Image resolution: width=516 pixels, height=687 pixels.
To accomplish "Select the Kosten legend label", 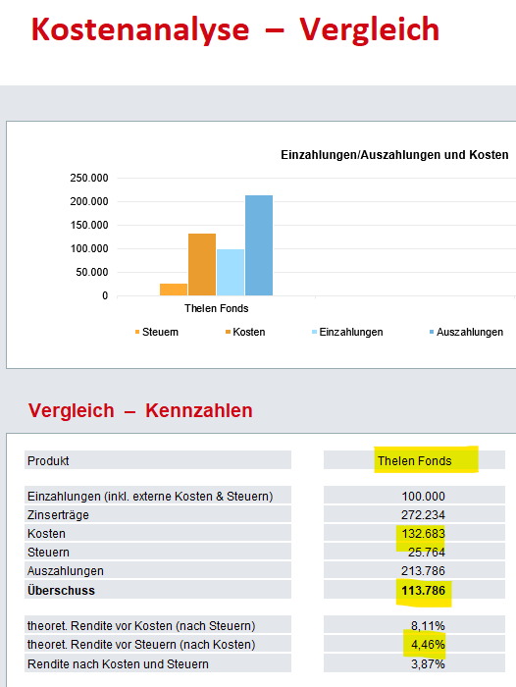I will [249, 332].
